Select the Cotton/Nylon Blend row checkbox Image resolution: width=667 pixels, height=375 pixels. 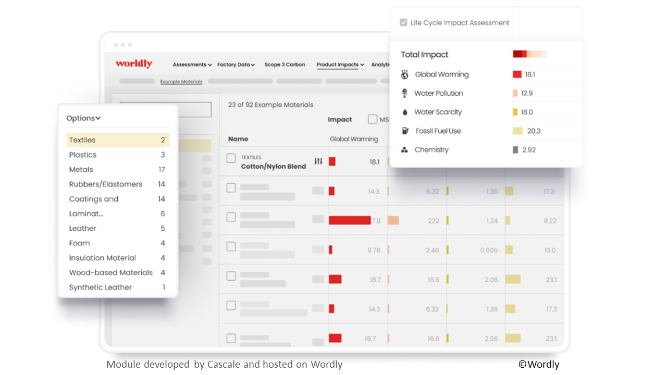[231, 158]
